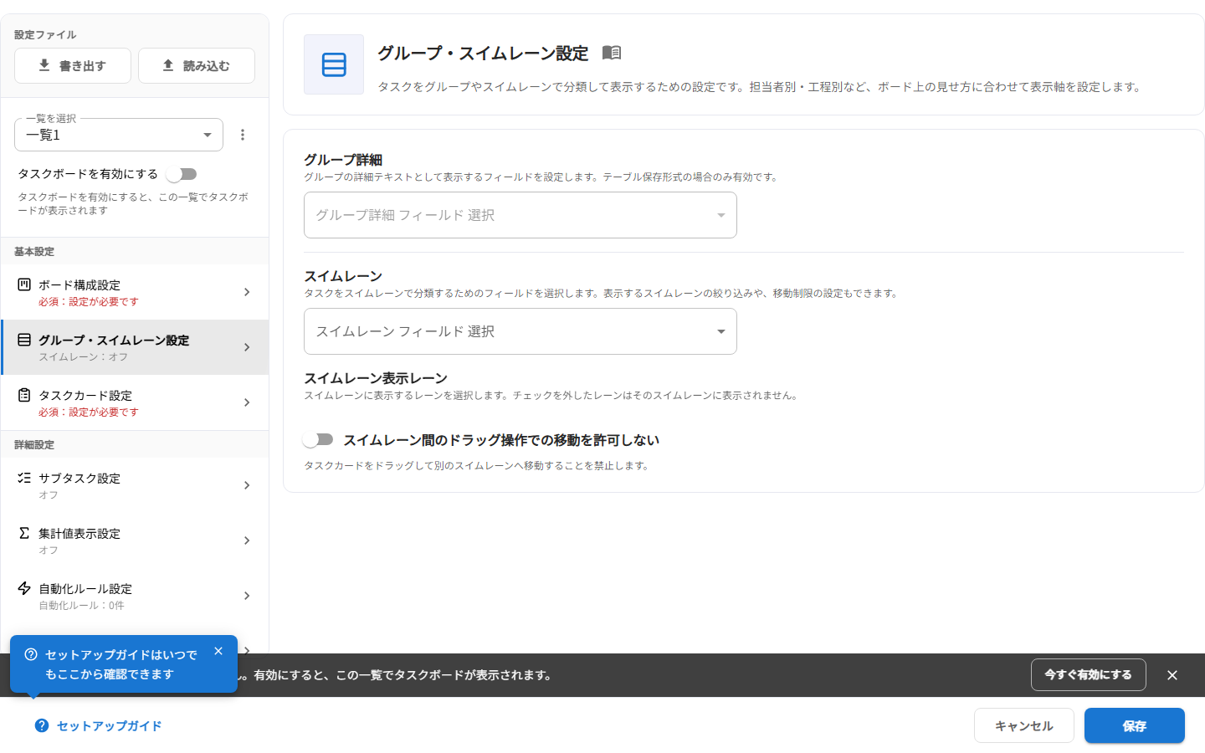Open グループ詳細 フィールド 選択 dropdown
The height and width of the screenshot is (753, 1205).
[x=520, y=215]
